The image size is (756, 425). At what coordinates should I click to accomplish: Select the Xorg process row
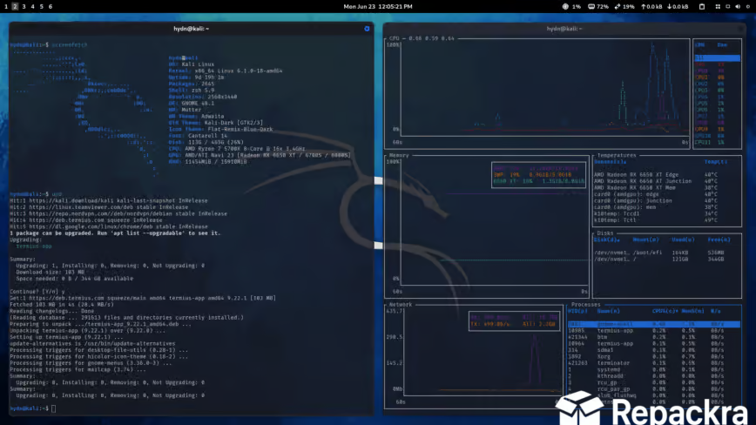pos(654,357)
